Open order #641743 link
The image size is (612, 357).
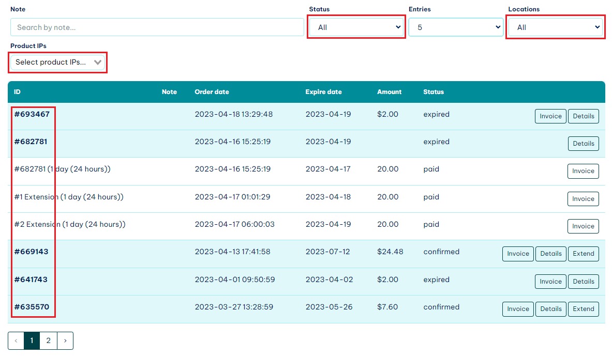coord(31,280)
